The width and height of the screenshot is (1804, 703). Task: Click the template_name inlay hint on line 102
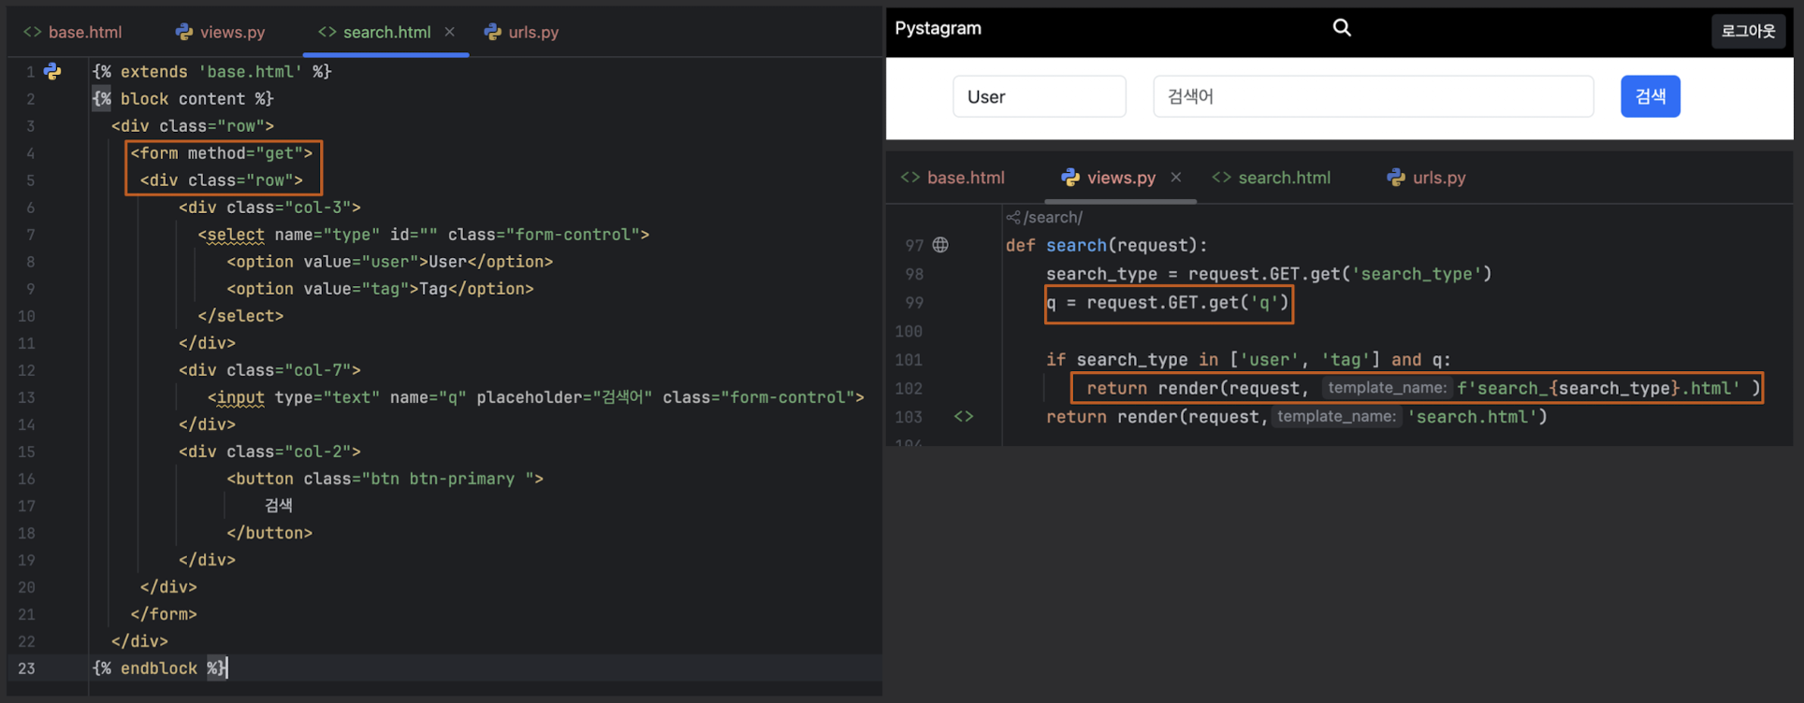pyautogui.click(x=1387, y=388)
